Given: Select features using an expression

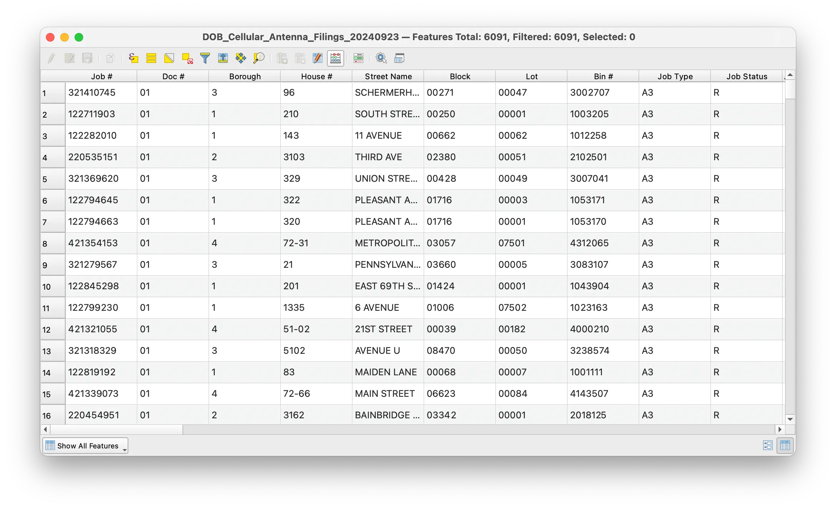Looking at the screenshot, I should (x=133, y=58).
